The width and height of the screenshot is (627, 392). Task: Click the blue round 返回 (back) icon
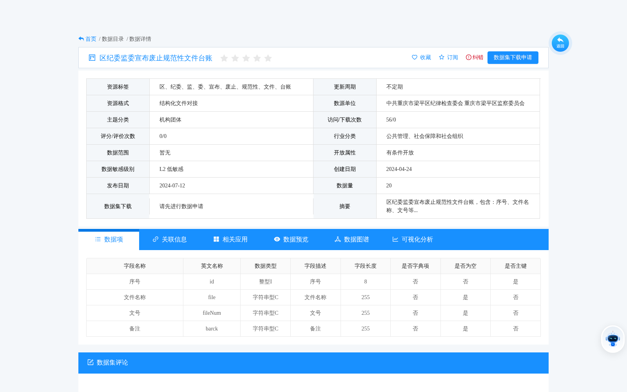pos(560,43)
